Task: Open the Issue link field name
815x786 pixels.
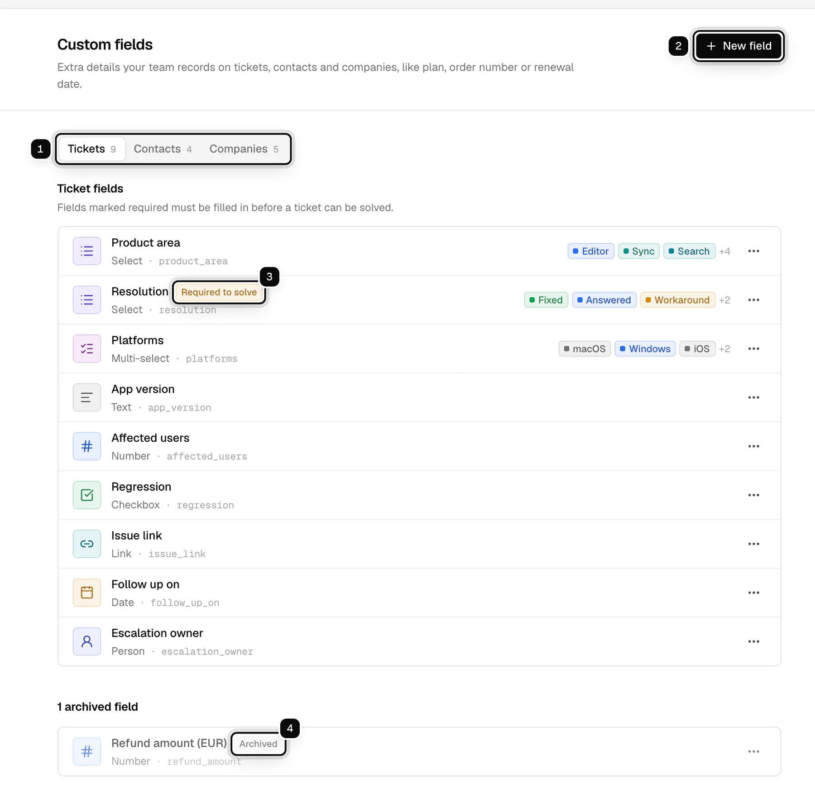Action: [137, 535]
